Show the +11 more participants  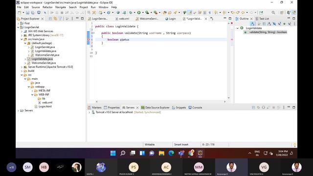tap(12, 167)
